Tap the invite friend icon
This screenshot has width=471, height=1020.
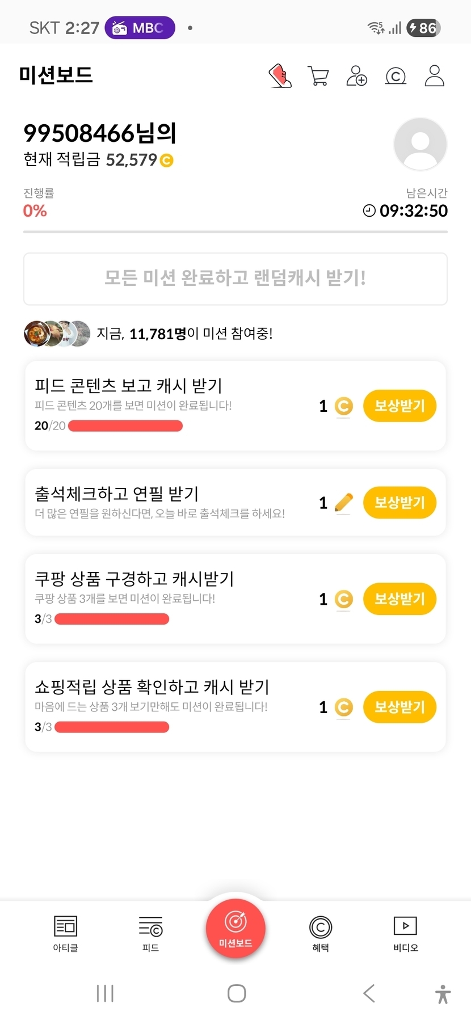tap(357, 75)
